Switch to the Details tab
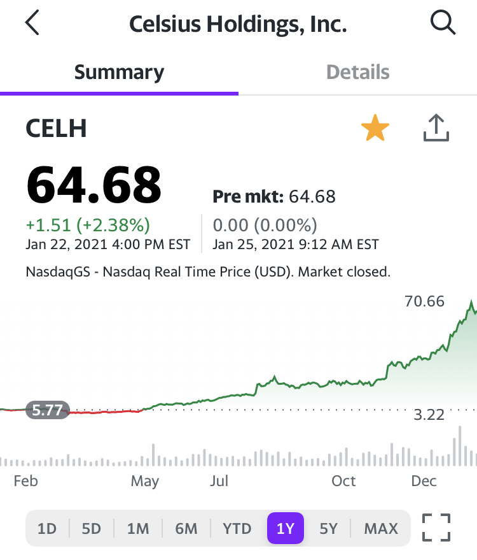The image size is (477, 560). point(357,72)
